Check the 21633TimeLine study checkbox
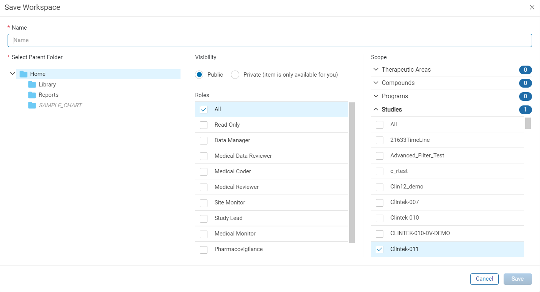The image size is (540, 292). 380,140
